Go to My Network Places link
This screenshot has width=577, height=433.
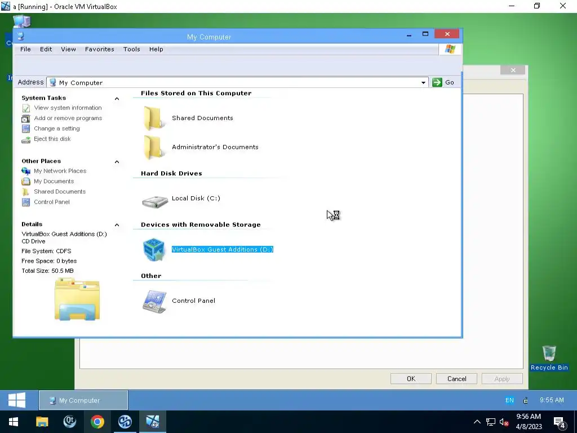click(60, 171)
